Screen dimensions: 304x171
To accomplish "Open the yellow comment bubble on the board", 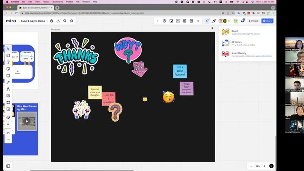I will click(x=145, y=99).
